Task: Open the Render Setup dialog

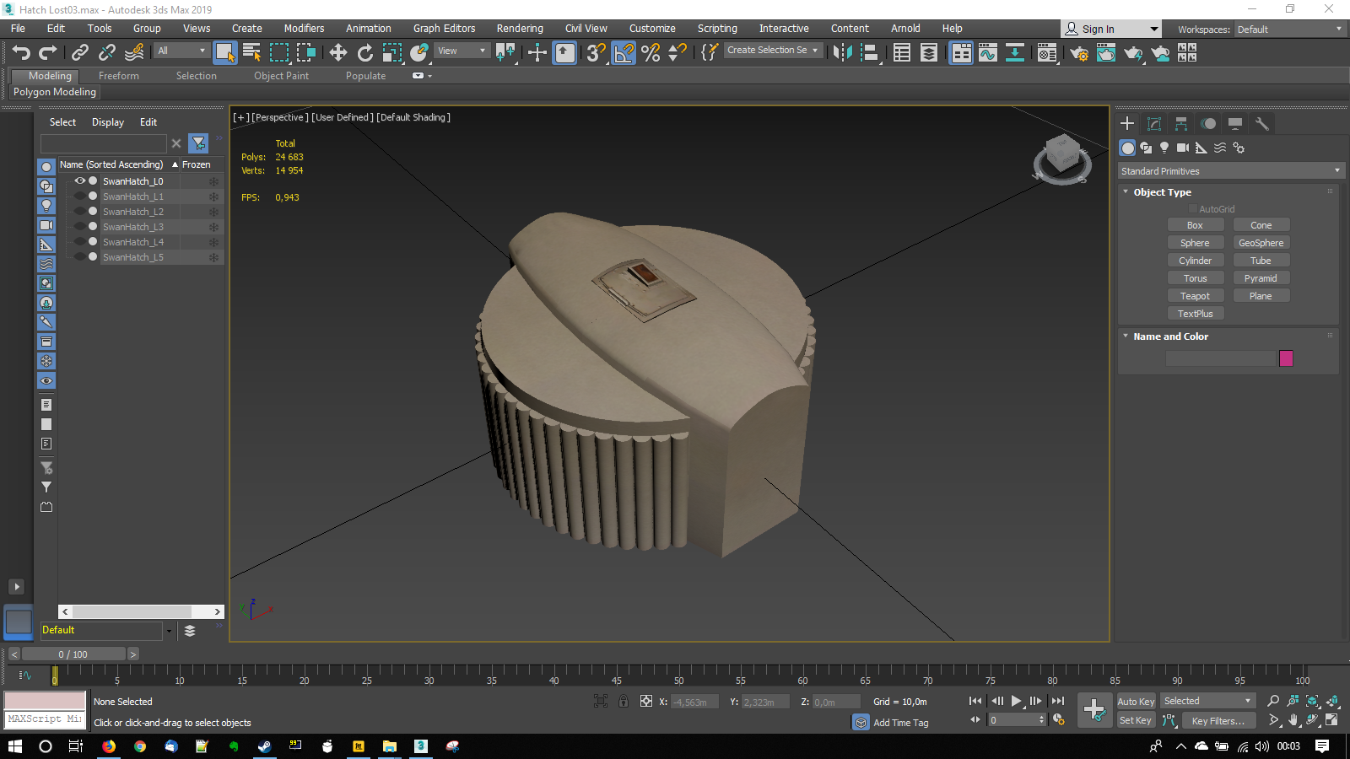Action: [1079, 52]
